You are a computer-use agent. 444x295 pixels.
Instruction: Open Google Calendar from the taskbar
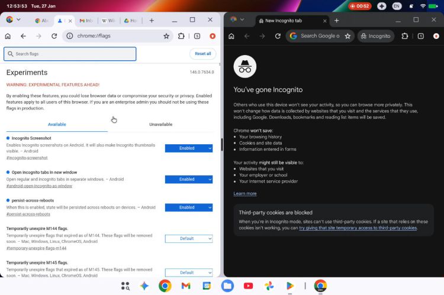(x=207, y=286)
